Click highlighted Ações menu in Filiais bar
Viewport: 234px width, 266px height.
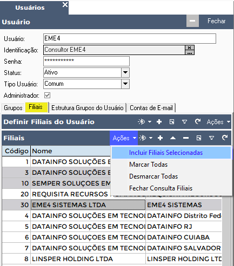(124, 138)
